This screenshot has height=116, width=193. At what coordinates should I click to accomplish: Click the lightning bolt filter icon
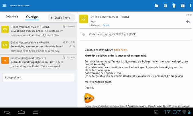(x=52, y=17)
